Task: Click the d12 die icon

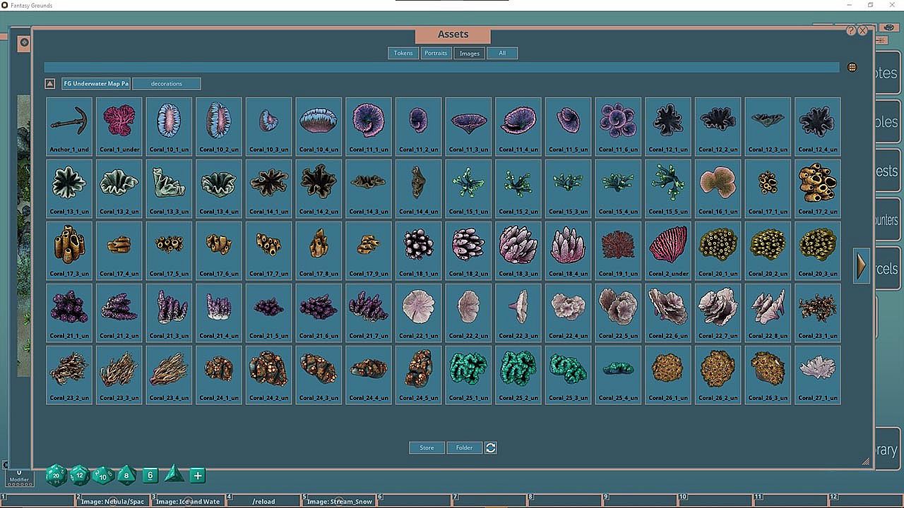Action: coord(80,476)
